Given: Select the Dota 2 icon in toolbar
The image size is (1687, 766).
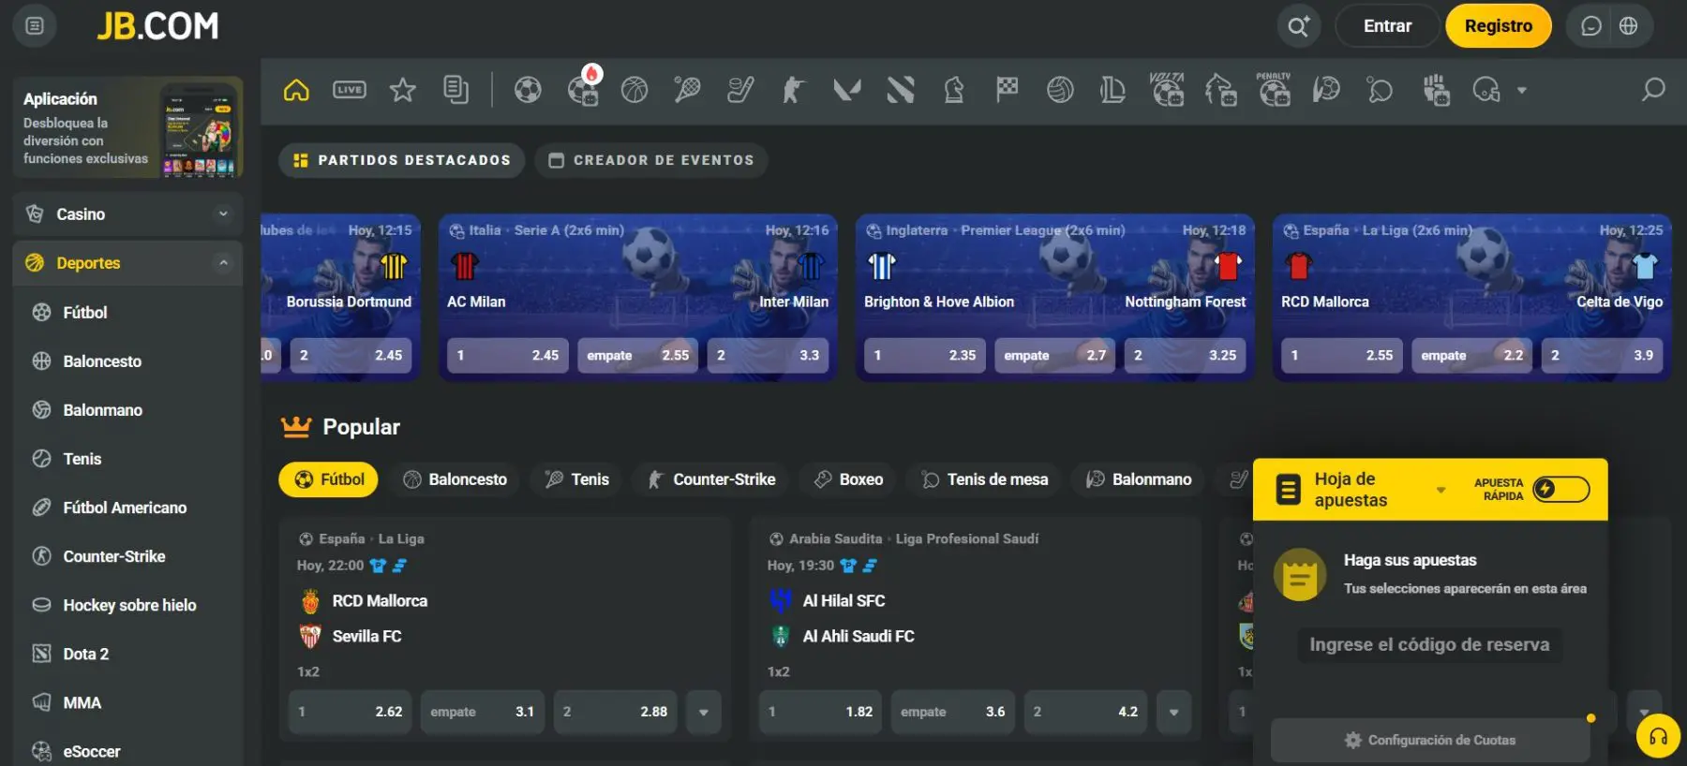Looking at the screenshot, I should [901, 90].
